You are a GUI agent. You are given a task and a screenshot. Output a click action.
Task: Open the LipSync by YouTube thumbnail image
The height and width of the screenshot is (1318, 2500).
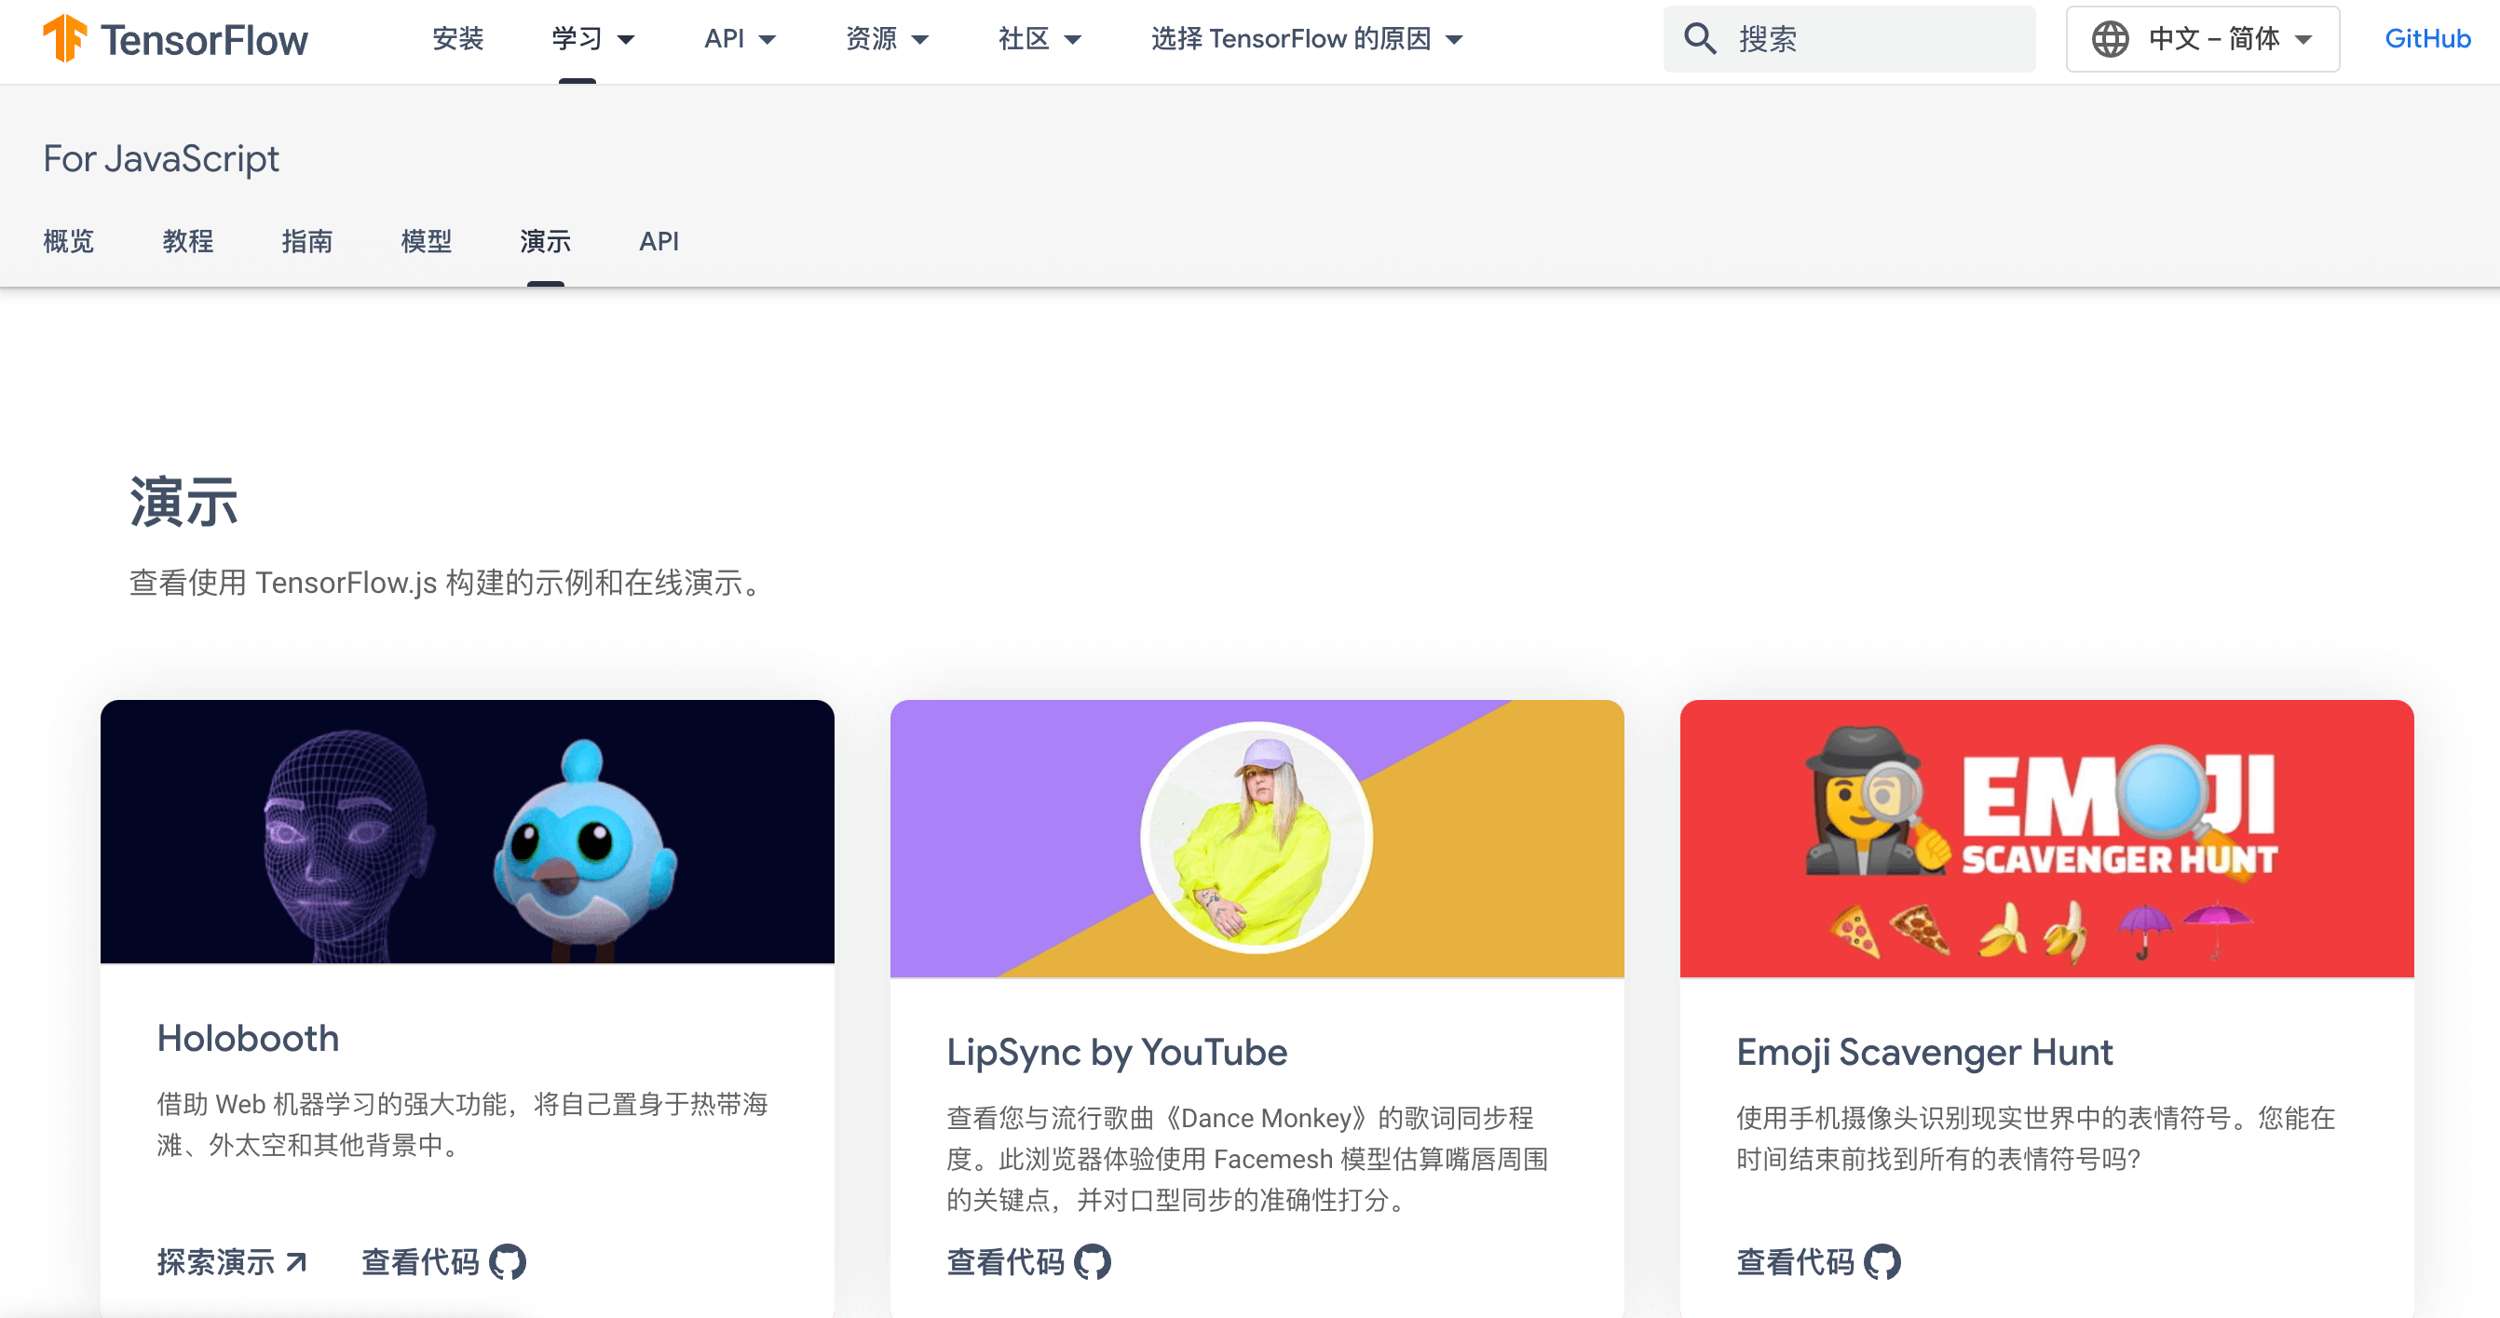point(1257,838)
